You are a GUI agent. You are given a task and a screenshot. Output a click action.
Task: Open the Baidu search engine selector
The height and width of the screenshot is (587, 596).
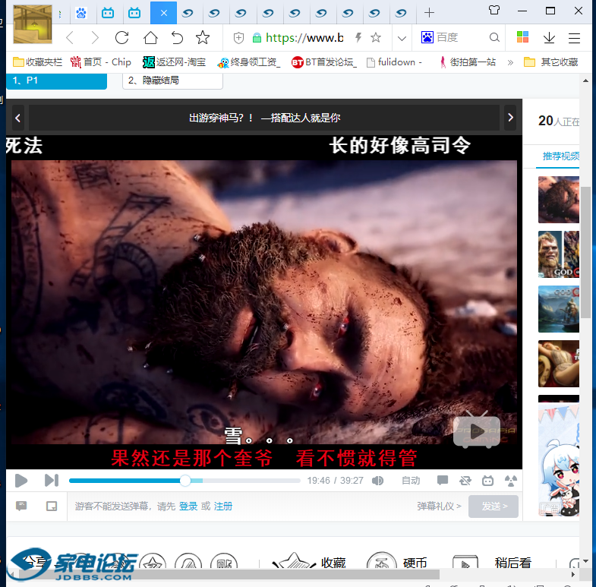click(x=427, y=37)
